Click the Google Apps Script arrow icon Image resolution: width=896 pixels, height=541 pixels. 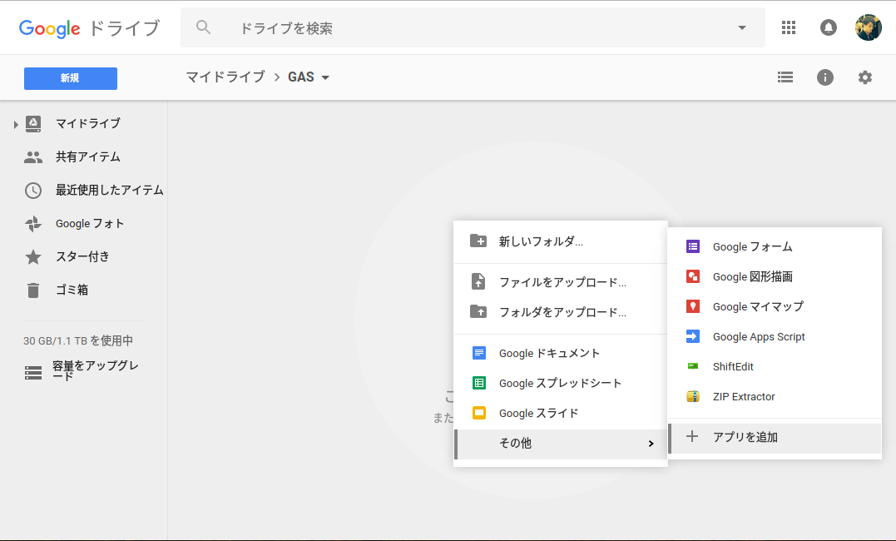point(692,336)
